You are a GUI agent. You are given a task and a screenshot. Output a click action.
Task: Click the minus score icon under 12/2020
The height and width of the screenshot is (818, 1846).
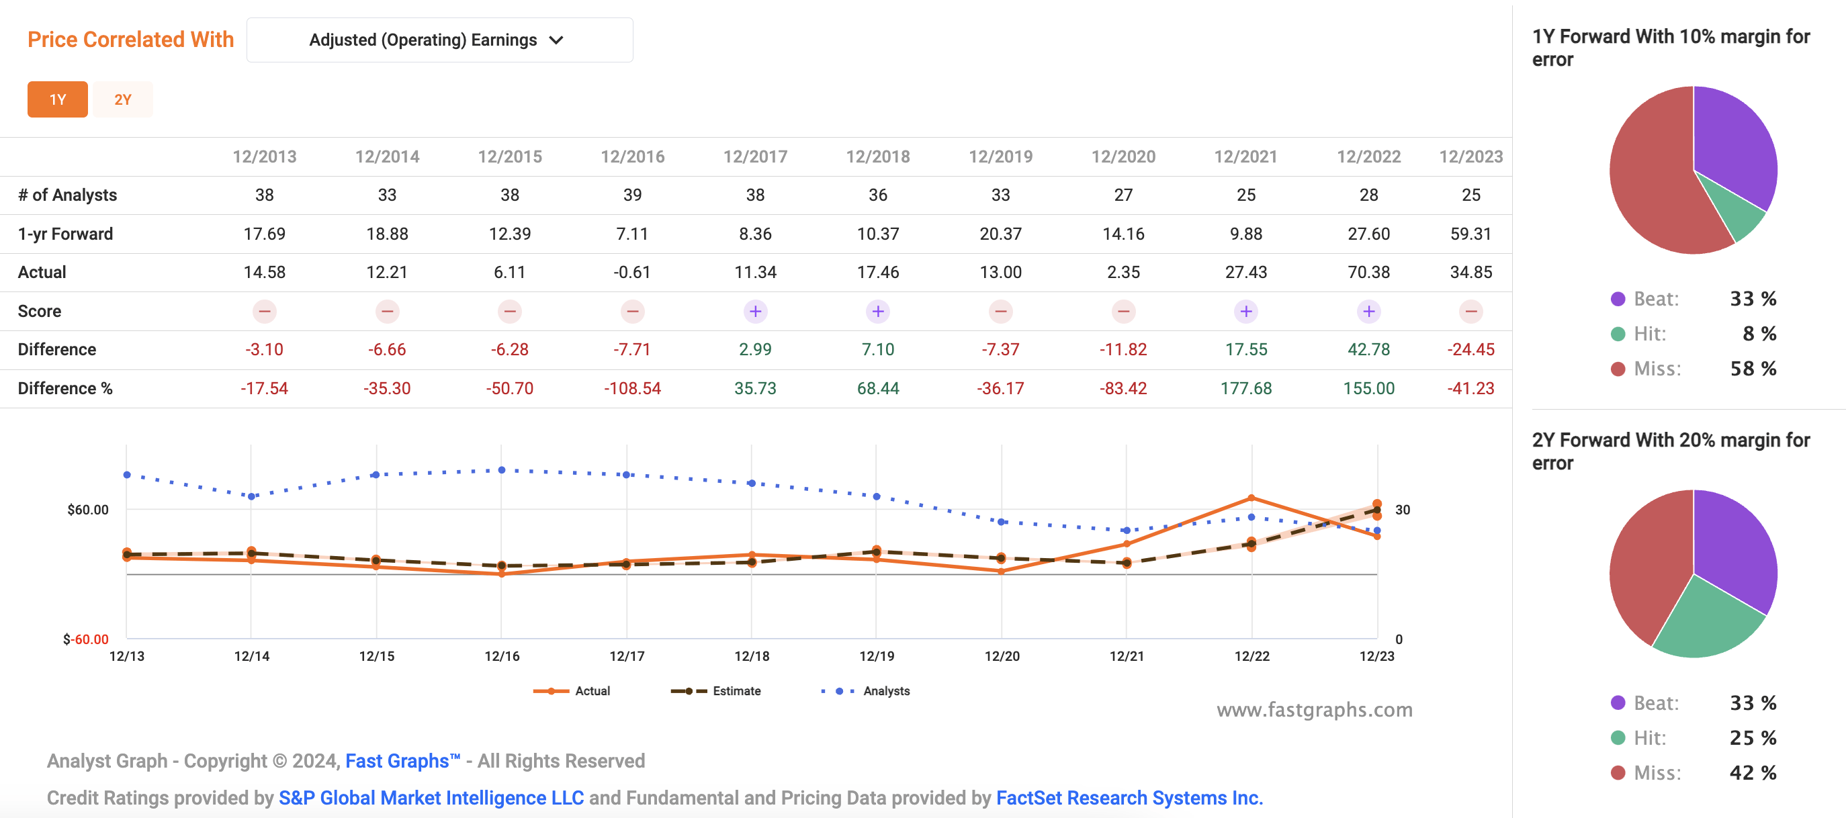[1124, 311]
